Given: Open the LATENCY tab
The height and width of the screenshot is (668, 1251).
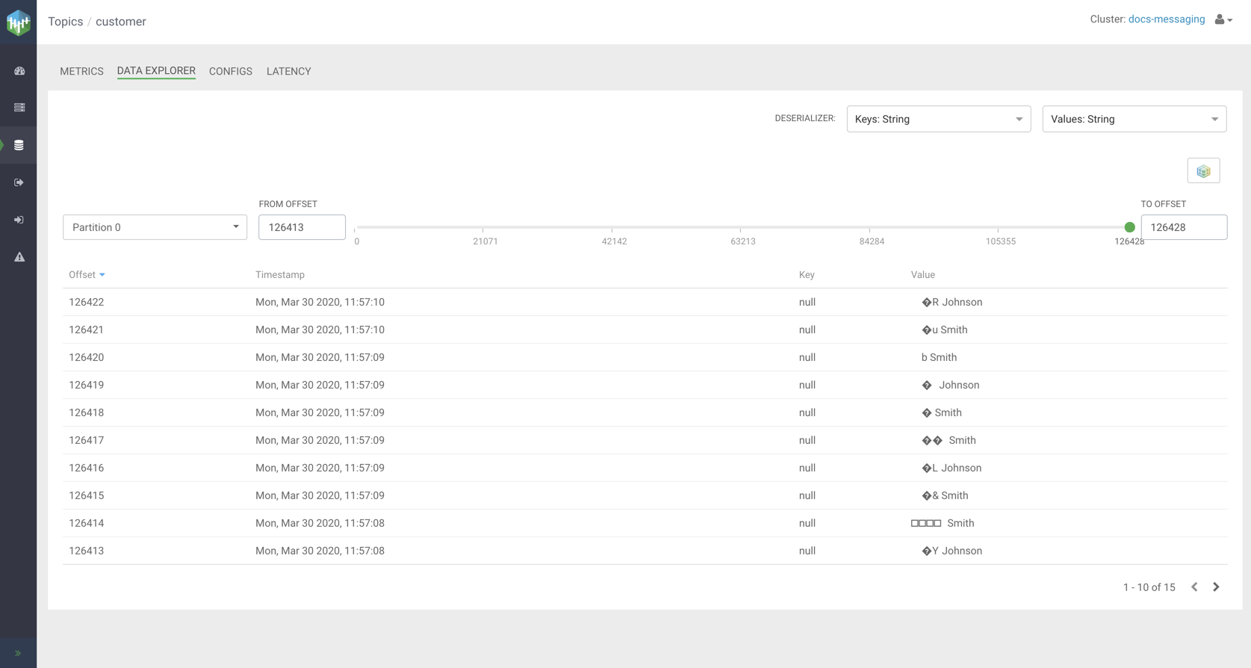Looking at the screenshot, I should coord(288,72).
